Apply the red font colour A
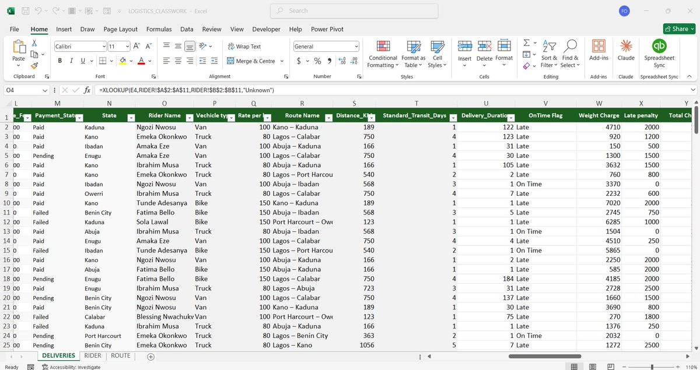 coord(142,61)
